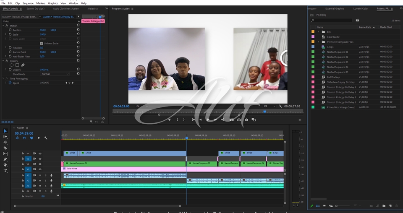Sort the Project panel by Frame Rate column
The height and width of the screenshot is (213, 403).
(x=365, y=27)
